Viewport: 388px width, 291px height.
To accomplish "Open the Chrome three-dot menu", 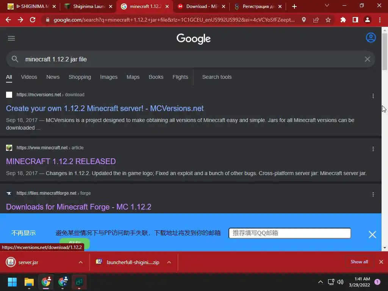I will pyautogui.click(x=380, y=20).
